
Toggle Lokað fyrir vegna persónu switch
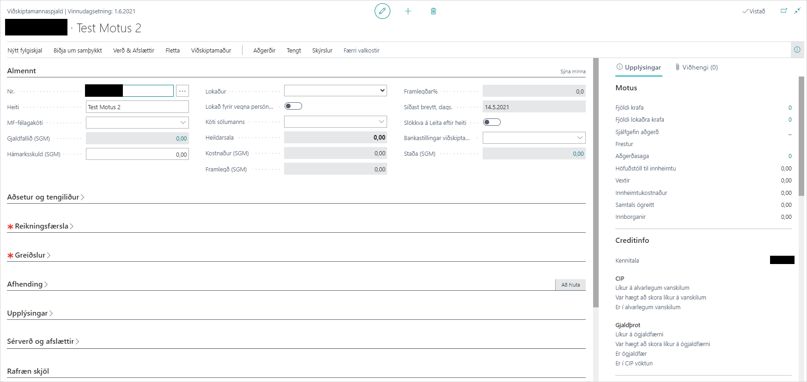[x=293, y=106]
